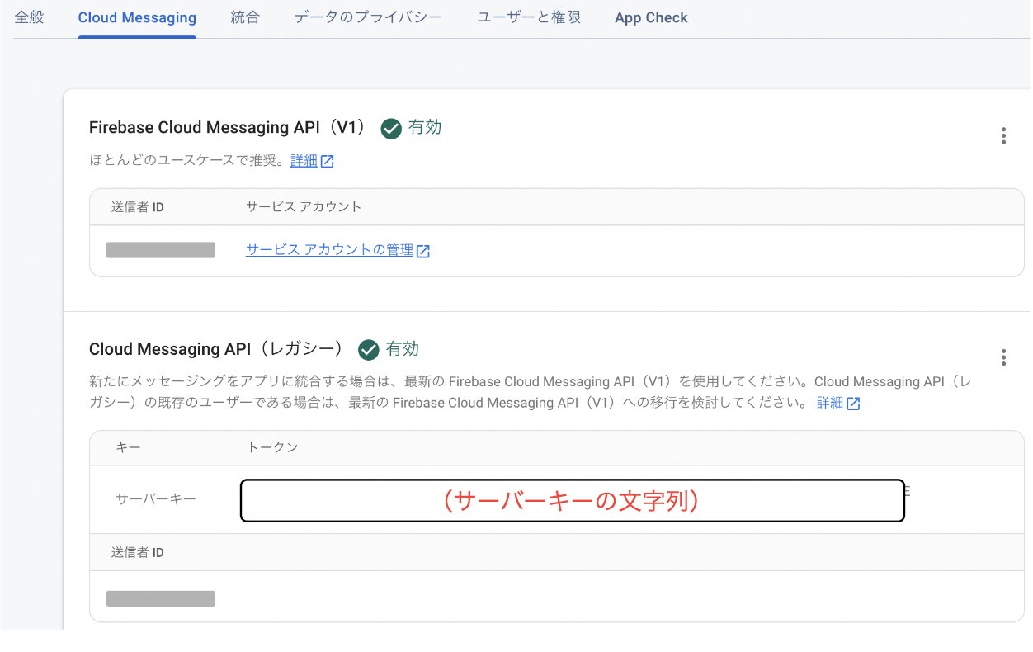Open the three-dot menu for Cloud Messaging API (レガシー)

tap(1003, 357)
